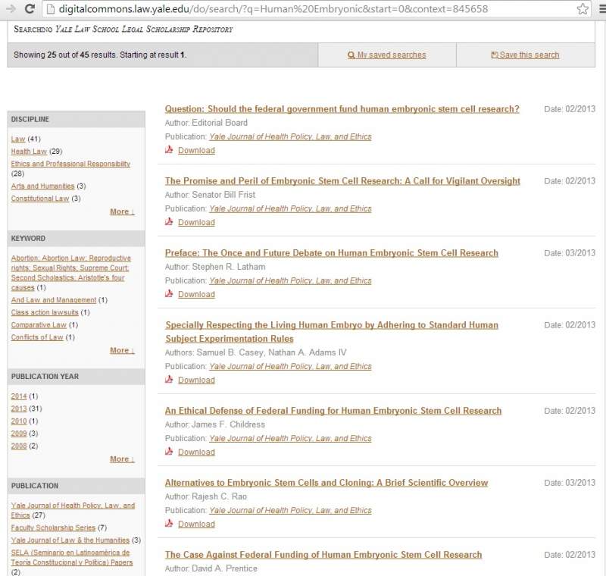
Task: Click the PDF icon for Senator Bill Frist article
Action: pyautogui.click(x=169, y=221)
